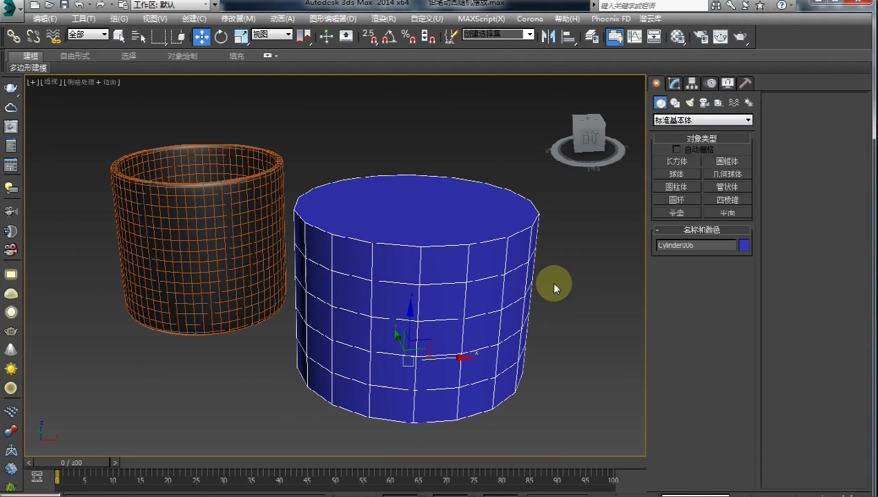Screen dimensions: 878x497
Task: Collapse the 名称和颜色 rollout
Action: click(701, 230)
